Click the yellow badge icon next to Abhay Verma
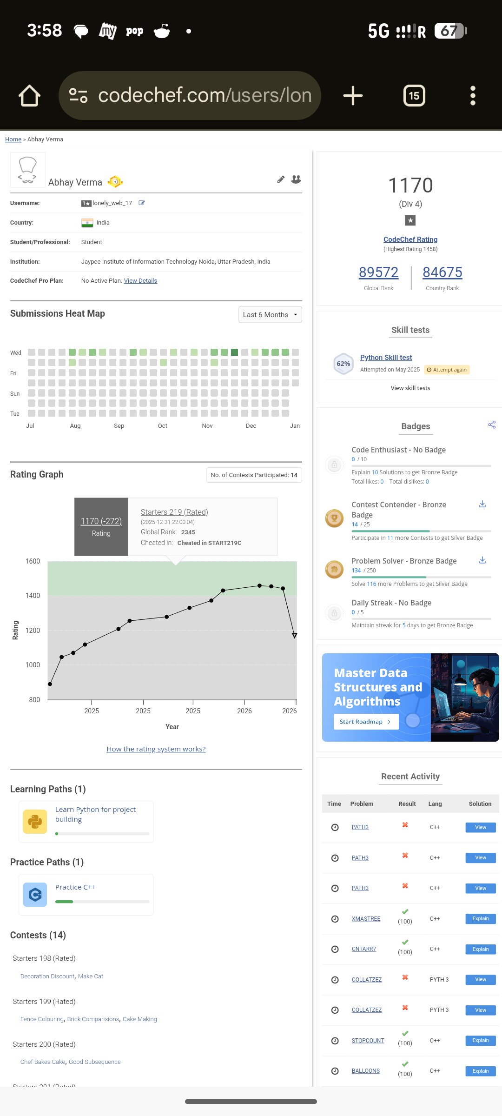This screenshot has width=502, height=1116. pyautogui.click(x=115, y=182)
